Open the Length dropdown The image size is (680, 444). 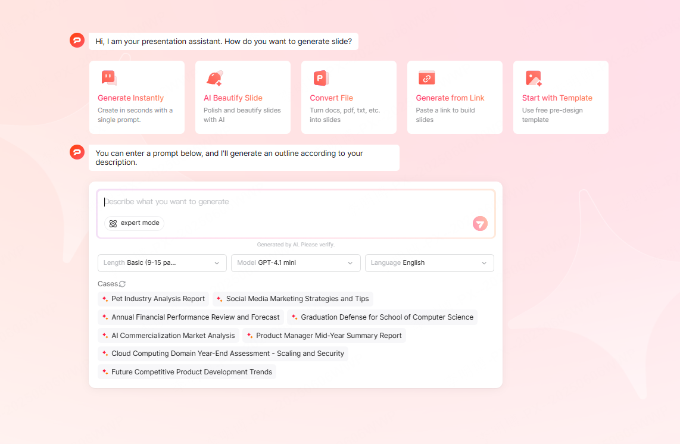[161, 262]
